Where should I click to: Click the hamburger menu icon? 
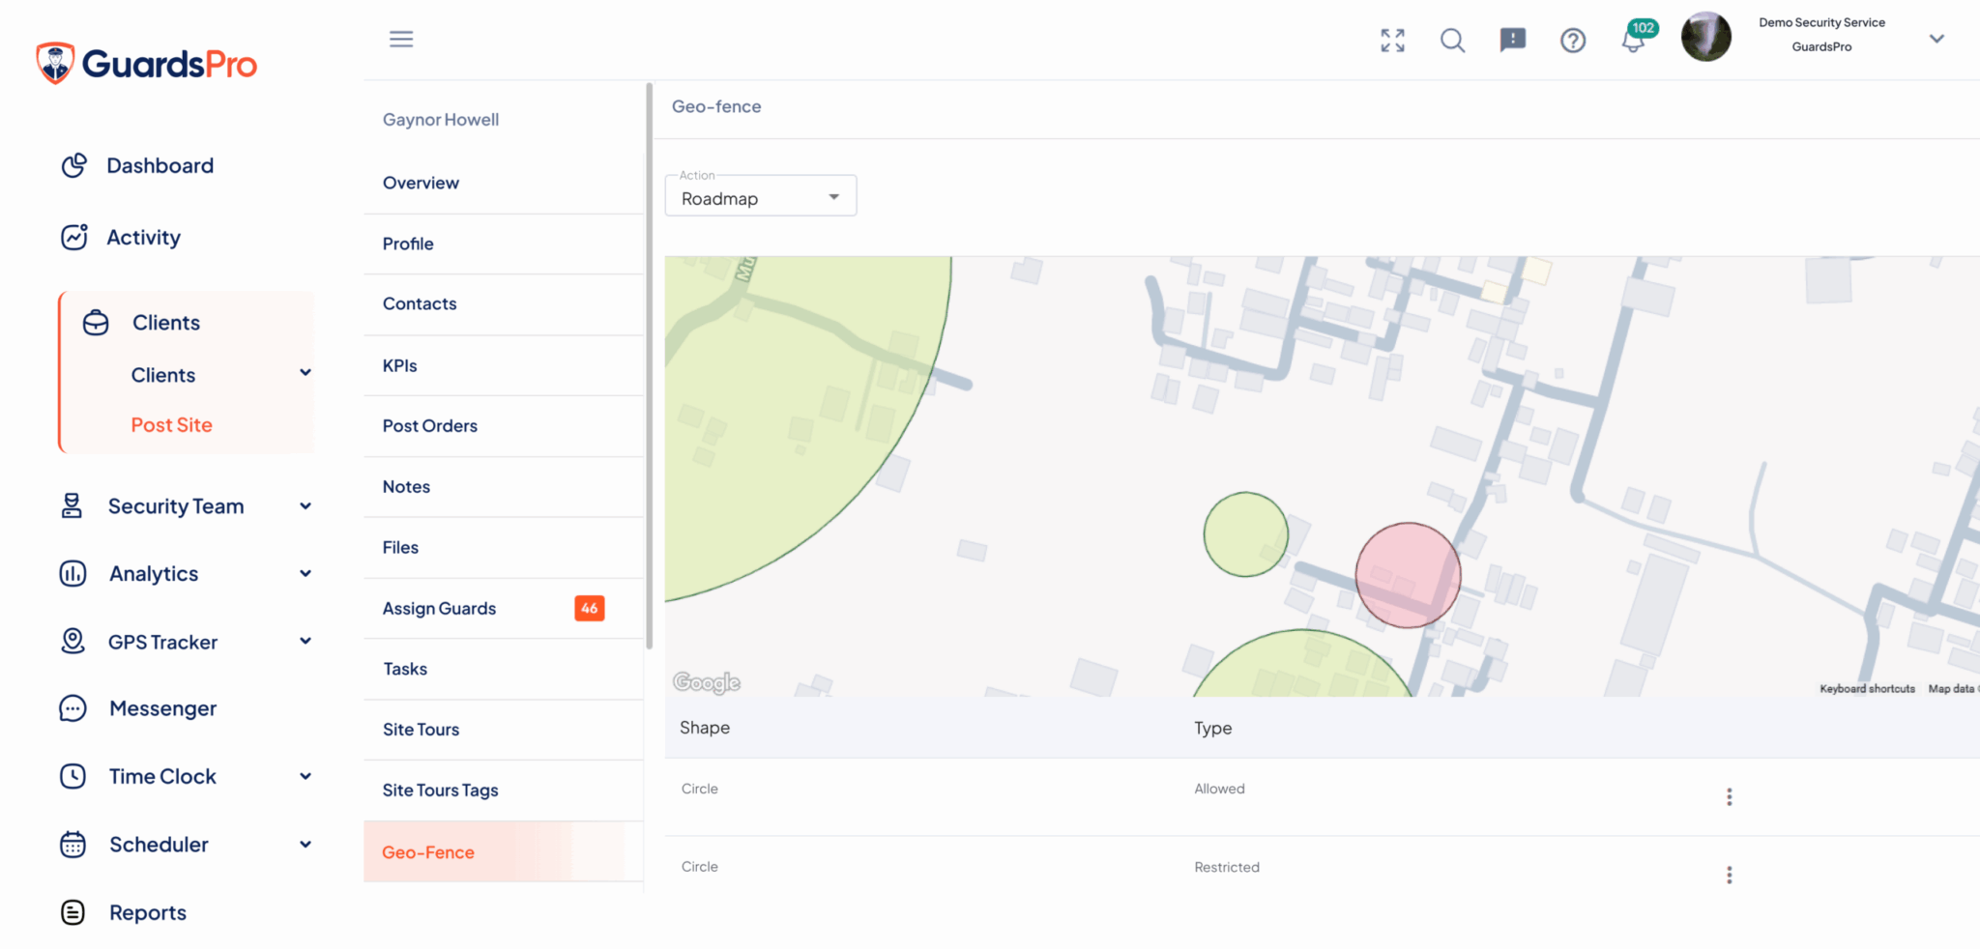[x=401, y=39]
